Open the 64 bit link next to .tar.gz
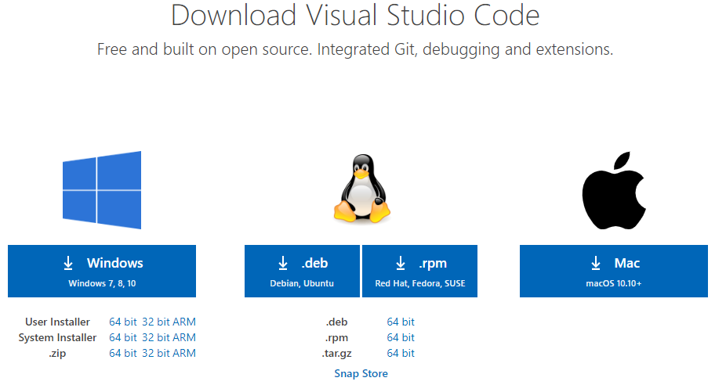Viewport: 726px width, 385px height. [x=401, y=353]
